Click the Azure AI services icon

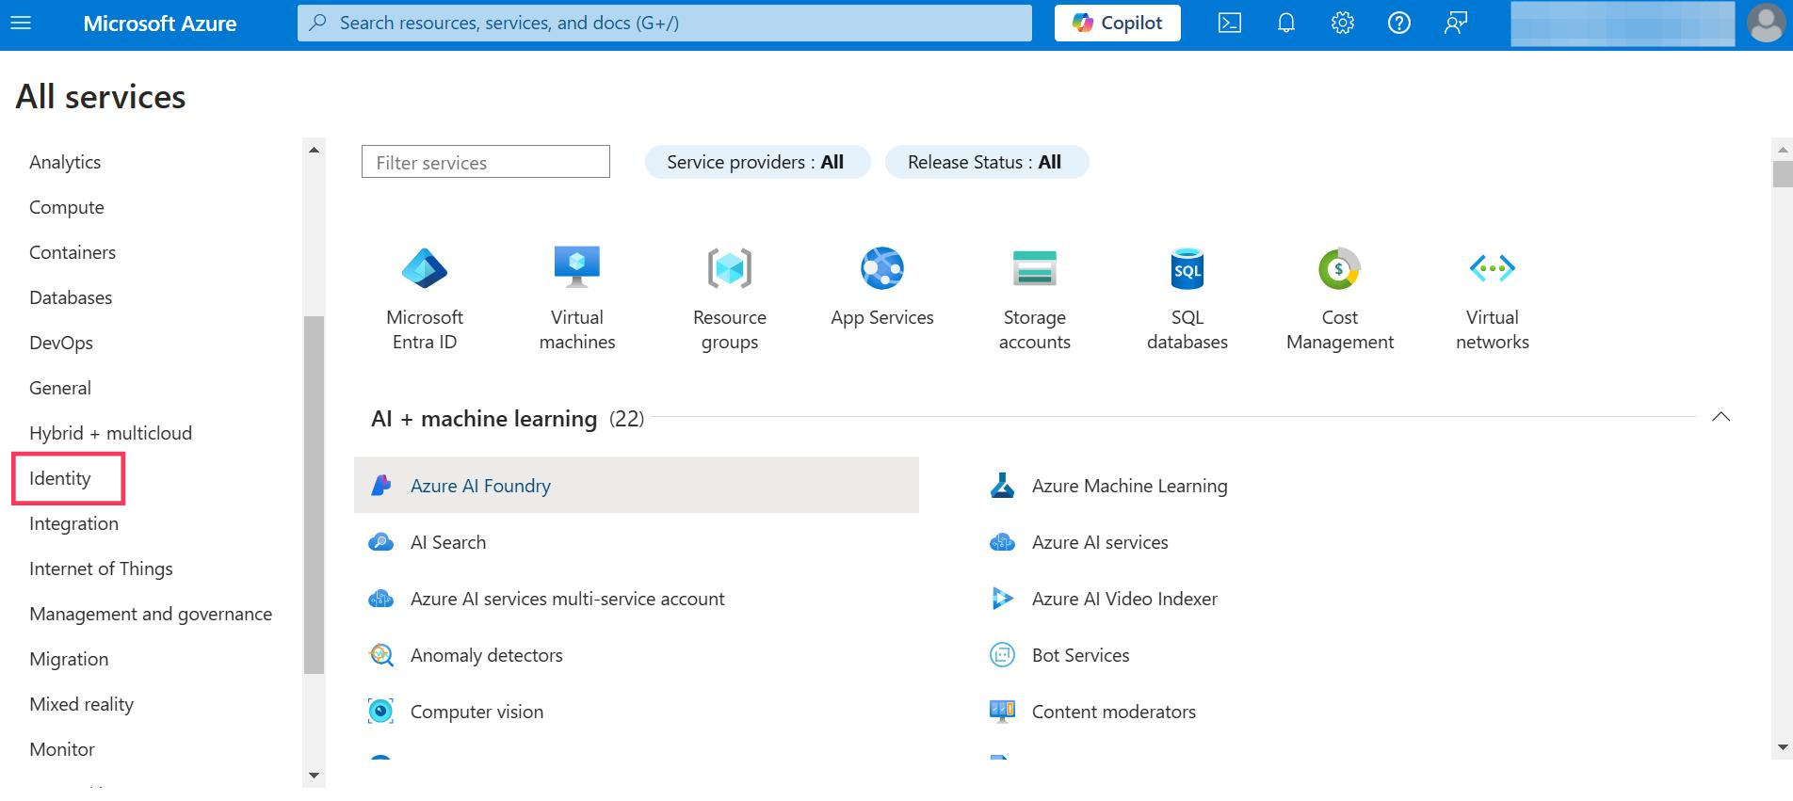[x=1003, y=542]
